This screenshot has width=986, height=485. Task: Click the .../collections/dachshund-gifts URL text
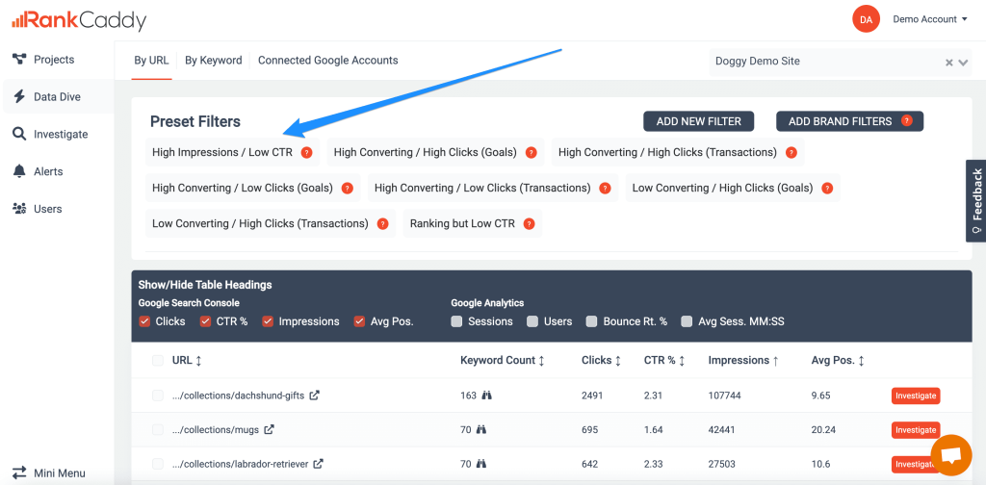pyautogui.click(x=239, y=396)
